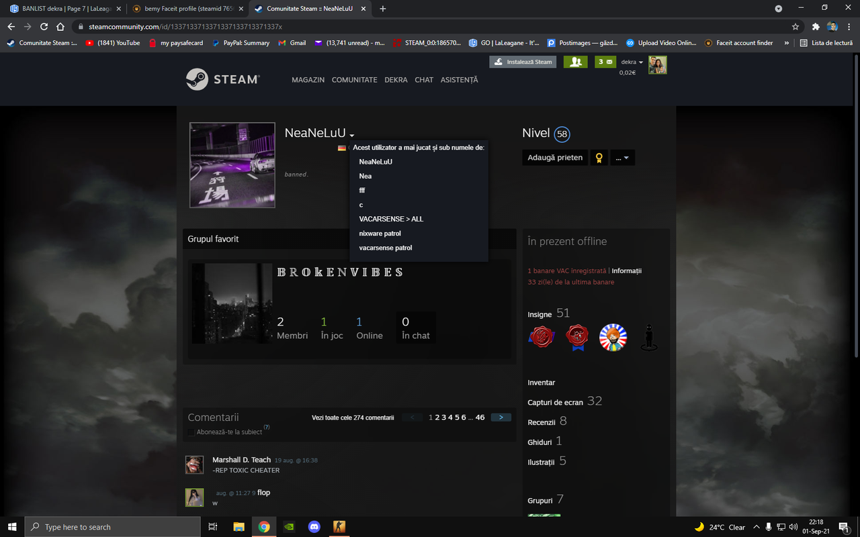Open the Faceit account finder bookmark
This screenshot has height=537, width=860.
[738, 42]
